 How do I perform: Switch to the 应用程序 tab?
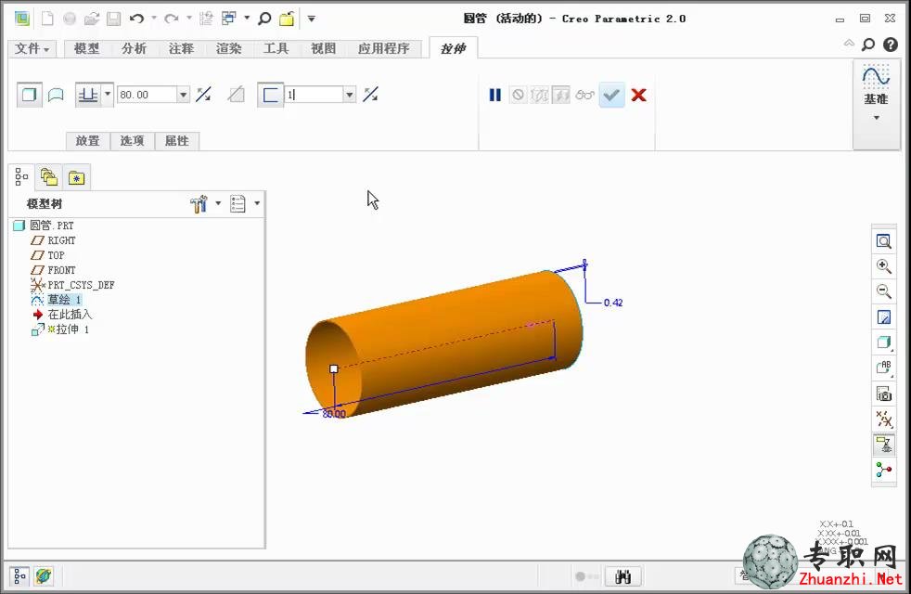[383, 49]
